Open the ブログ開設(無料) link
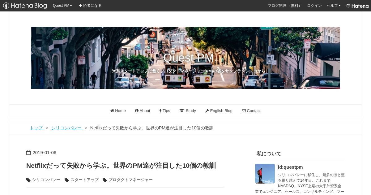The height and width of the screenshot is (195, 371). point(284,6)
